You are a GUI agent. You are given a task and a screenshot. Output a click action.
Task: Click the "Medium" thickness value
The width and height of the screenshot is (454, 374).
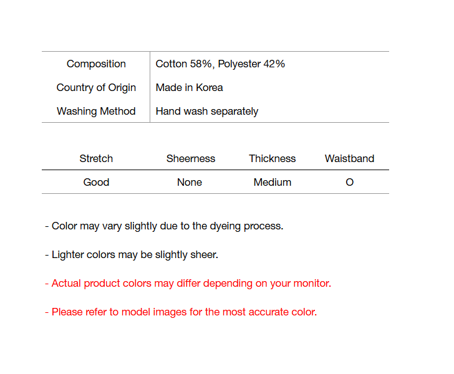(273, 182)
